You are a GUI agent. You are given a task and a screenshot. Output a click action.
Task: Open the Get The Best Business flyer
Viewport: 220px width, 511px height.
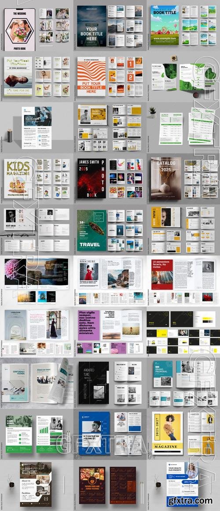[37, 128]
